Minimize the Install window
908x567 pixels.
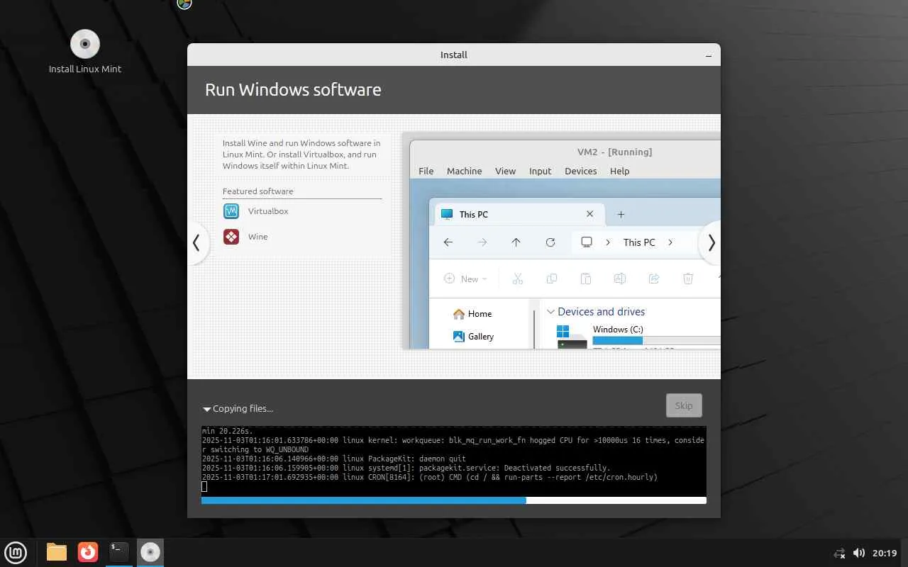pyautogui.click(x=709, y=55)
